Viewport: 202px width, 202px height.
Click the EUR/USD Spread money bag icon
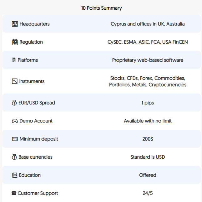click(14, 103)
